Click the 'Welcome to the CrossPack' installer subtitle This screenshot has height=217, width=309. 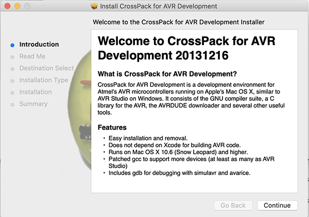click(179, 22)
